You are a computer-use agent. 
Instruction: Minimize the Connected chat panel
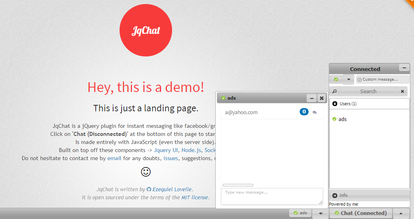point(404,67)
